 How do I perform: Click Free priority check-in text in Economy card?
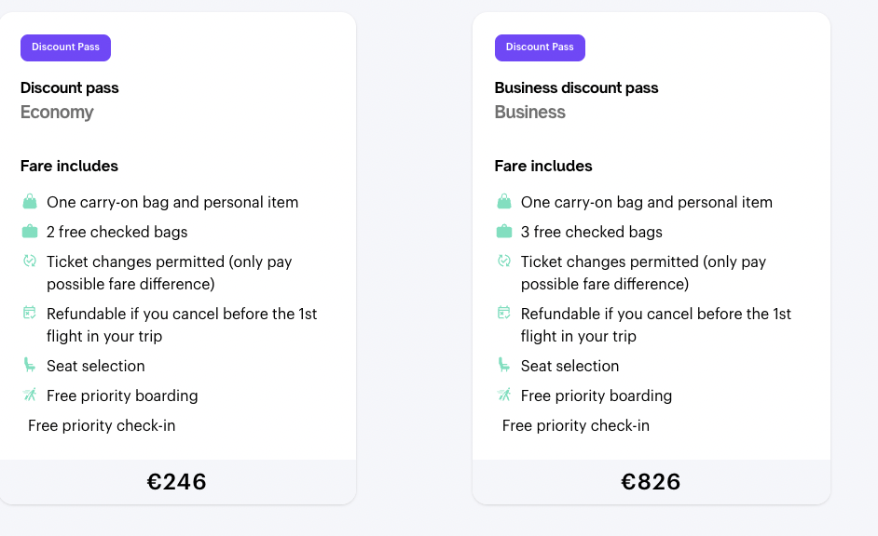coord(102,425)
